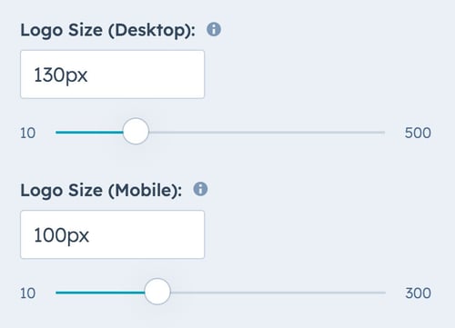Click the desktop logo size slider handle

click(136, 131)
